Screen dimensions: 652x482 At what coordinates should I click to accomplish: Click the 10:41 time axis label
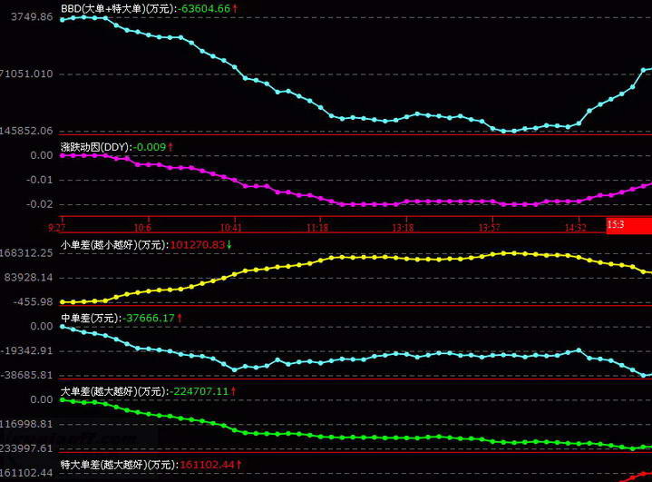pyautogui.click(x=230, y=227)
